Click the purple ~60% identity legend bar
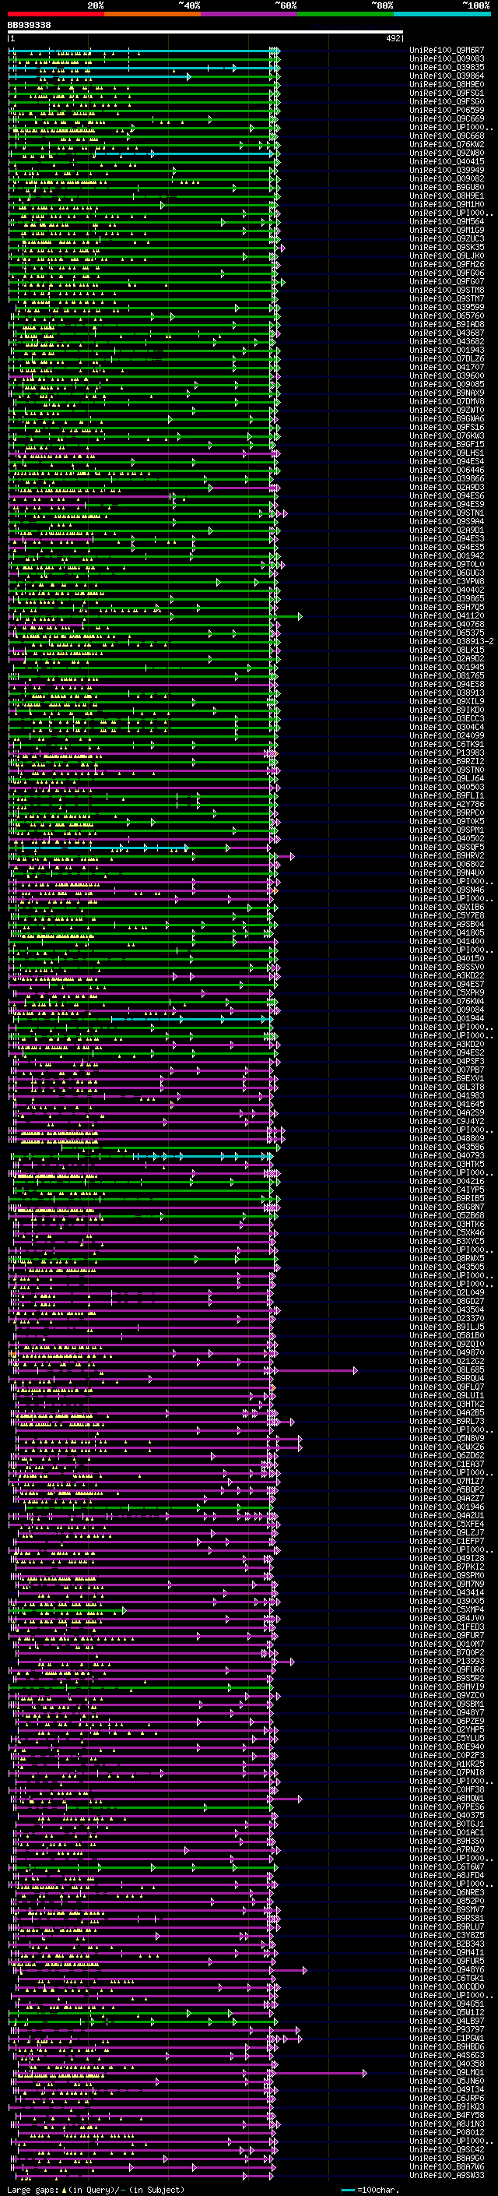 250,14
